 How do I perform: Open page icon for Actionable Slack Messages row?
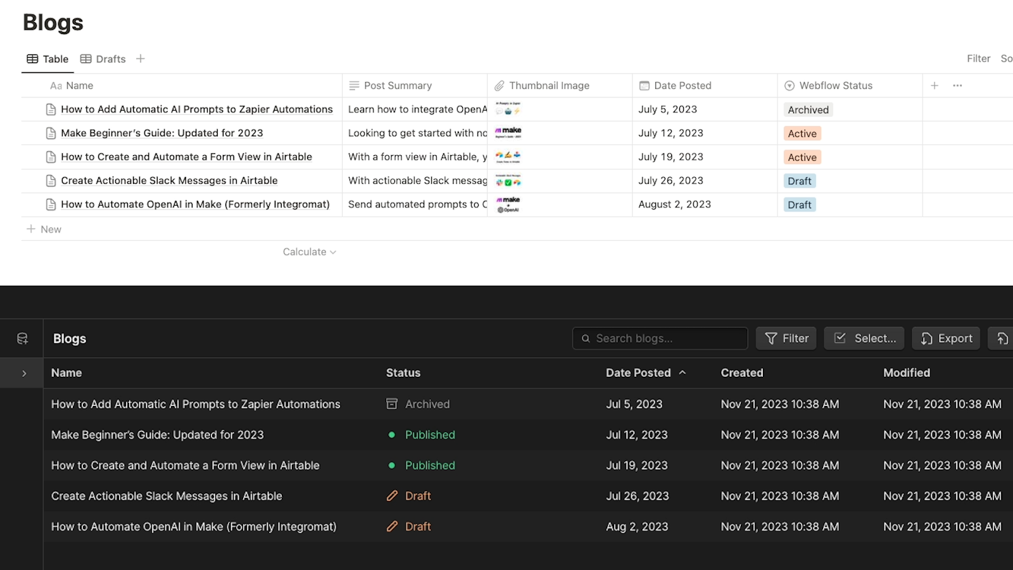click(51, 180)
